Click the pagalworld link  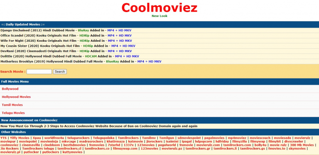(x=167, y=145)
